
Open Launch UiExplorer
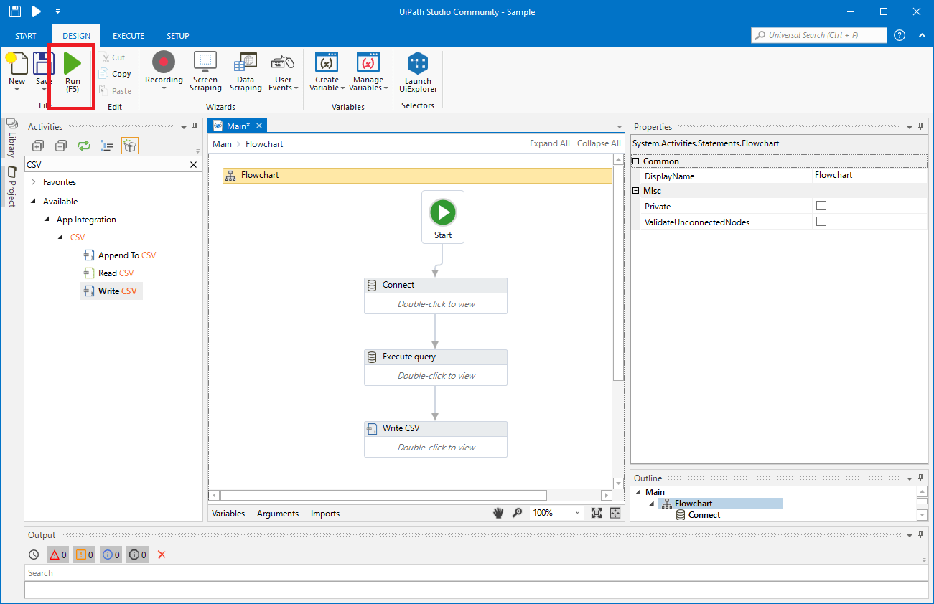click(417, 70)
